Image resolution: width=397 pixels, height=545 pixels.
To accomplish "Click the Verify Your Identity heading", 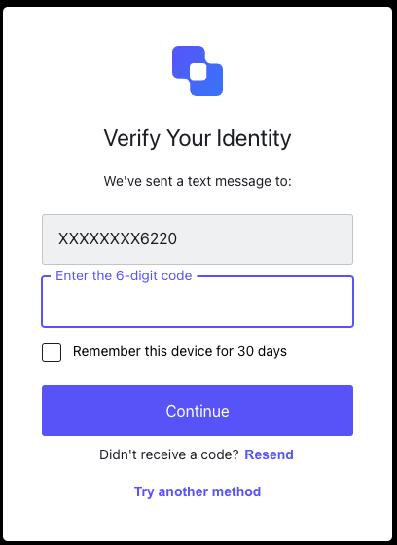I will (198, 138).
